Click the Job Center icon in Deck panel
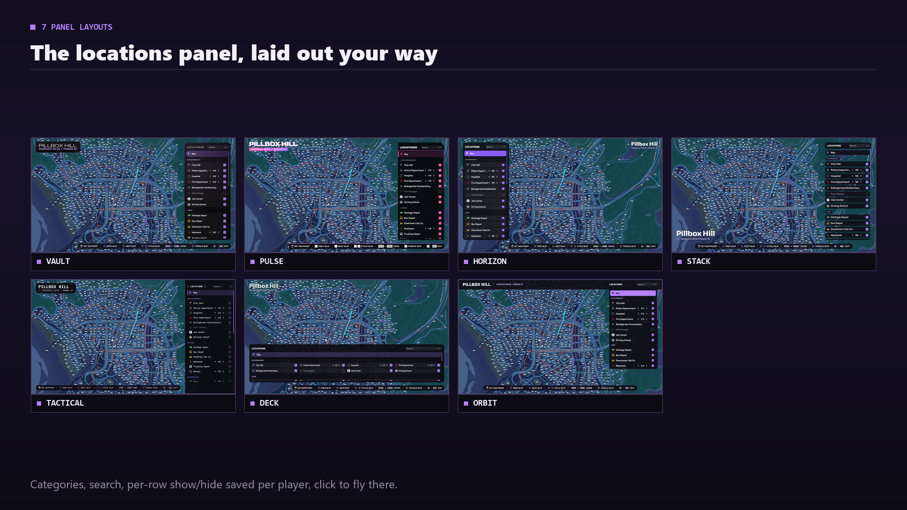The width and height of the screenshot is (907, 510). 349,371
